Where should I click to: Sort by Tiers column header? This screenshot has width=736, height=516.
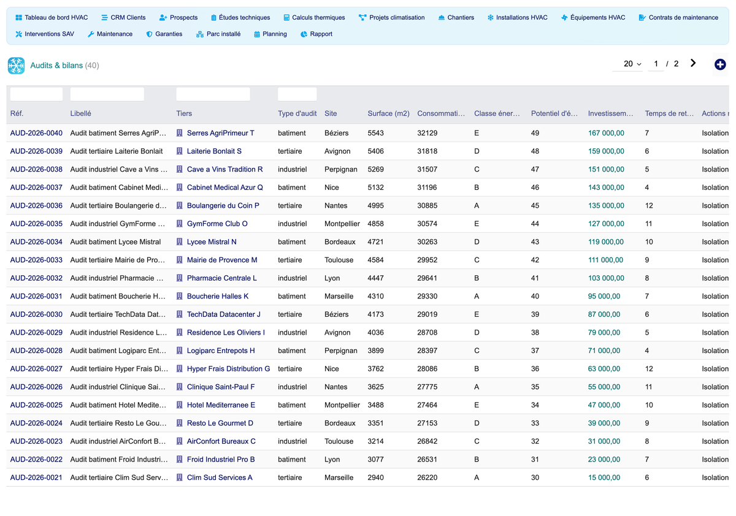click(184, 113)
